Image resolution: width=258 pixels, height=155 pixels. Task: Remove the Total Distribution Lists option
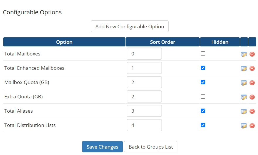[x=252, y=126]
